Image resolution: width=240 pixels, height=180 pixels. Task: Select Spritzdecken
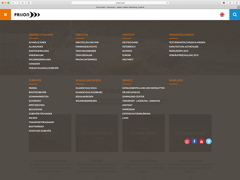(x=37, y=105)
